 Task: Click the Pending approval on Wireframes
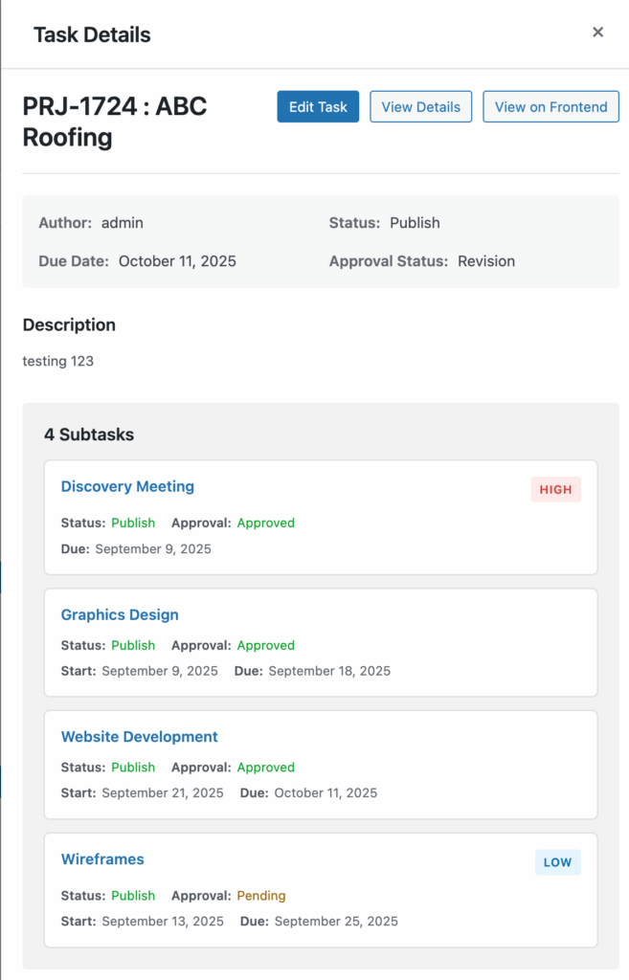(x=261, y=896)
